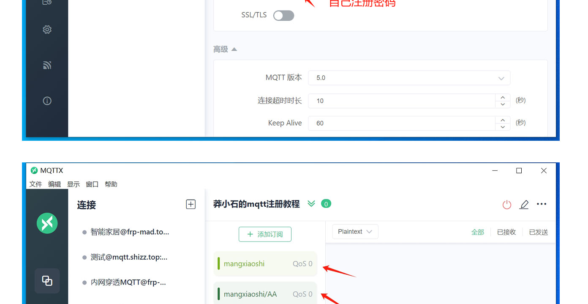Open the 文件 menu
The height and width of the screenshot is (304, 588).
[35, 184]
